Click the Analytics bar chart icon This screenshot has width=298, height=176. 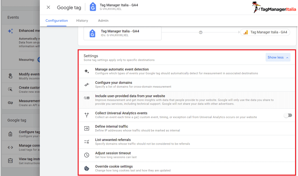[x=246, y=32]
